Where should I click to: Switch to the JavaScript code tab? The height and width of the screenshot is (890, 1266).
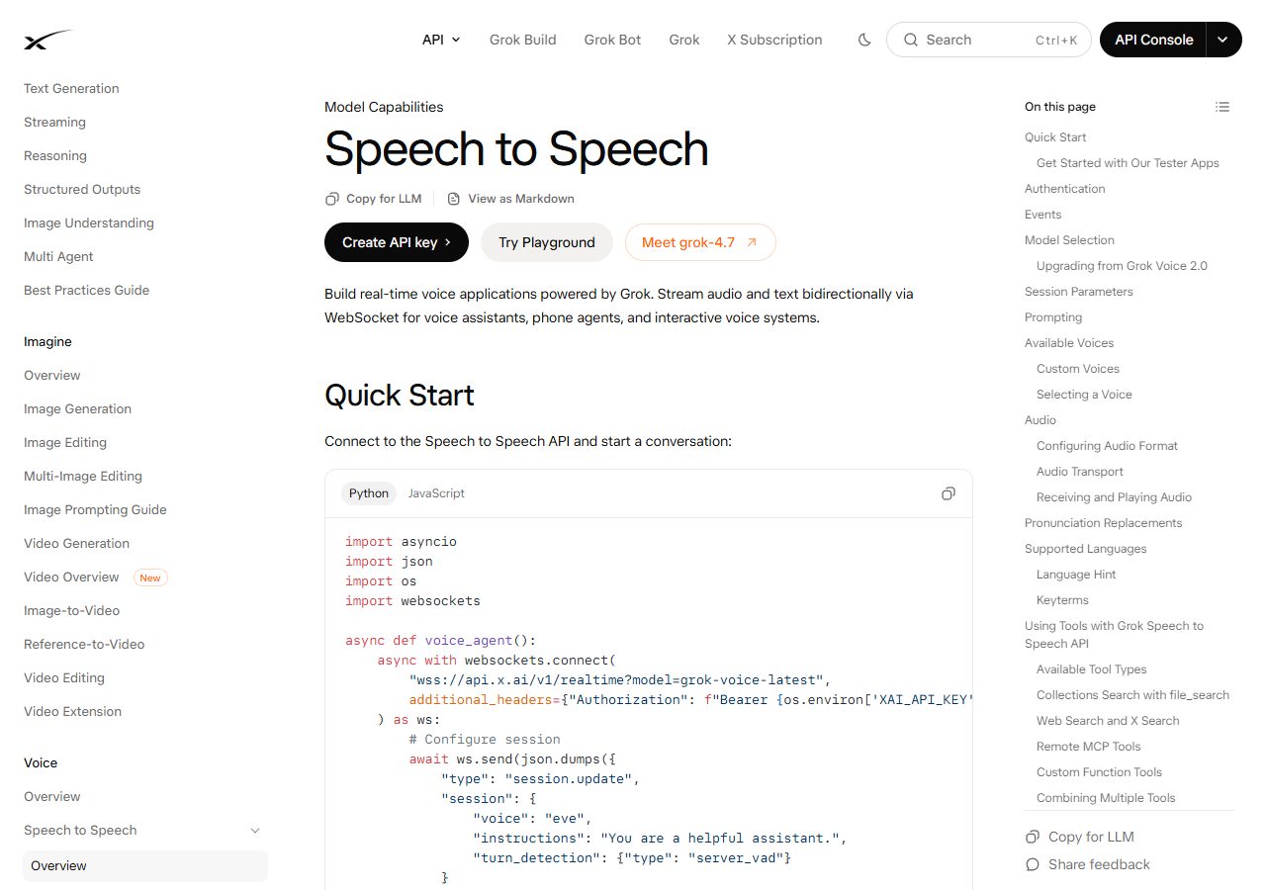point(436,493)
